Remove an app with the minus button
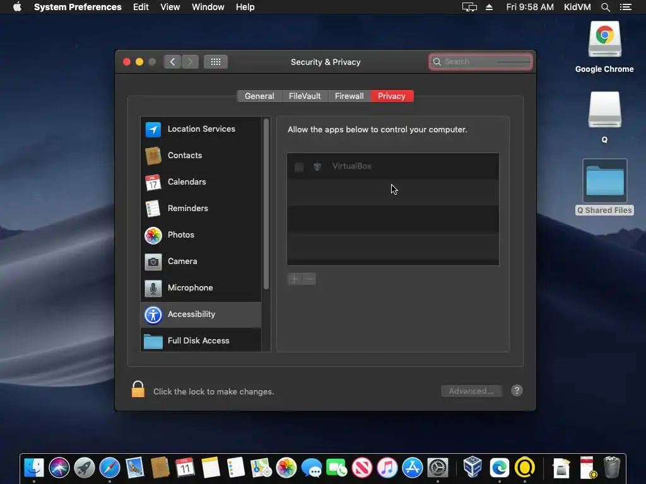Image resolution: width=646 pixels, height=484 pixels. [309, 279]
